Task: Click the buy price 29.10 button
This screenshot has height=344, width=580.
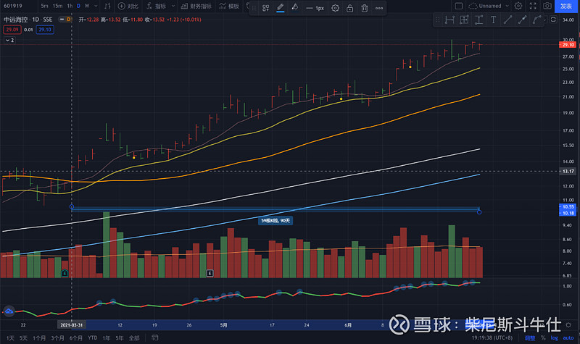Action: tap(45, 30)
